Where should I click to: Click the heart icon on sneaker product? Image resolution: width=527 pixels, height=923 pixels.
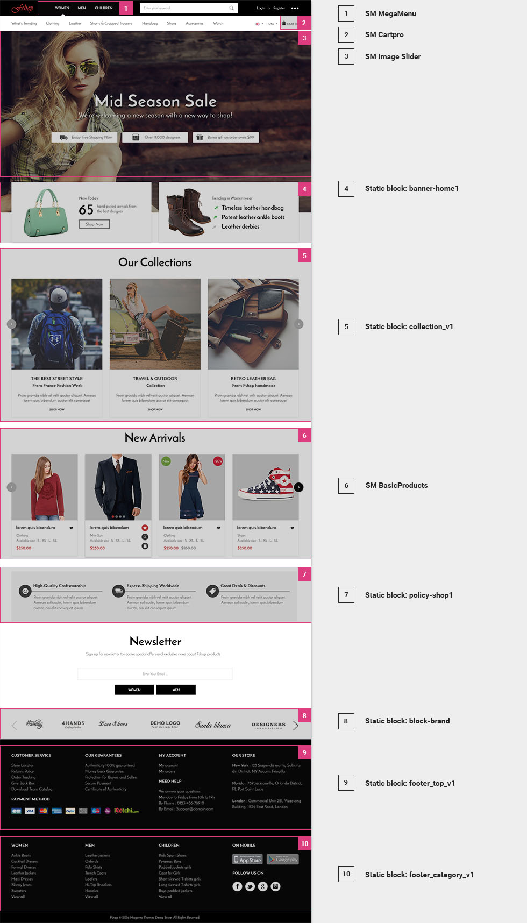click(292, 528)
